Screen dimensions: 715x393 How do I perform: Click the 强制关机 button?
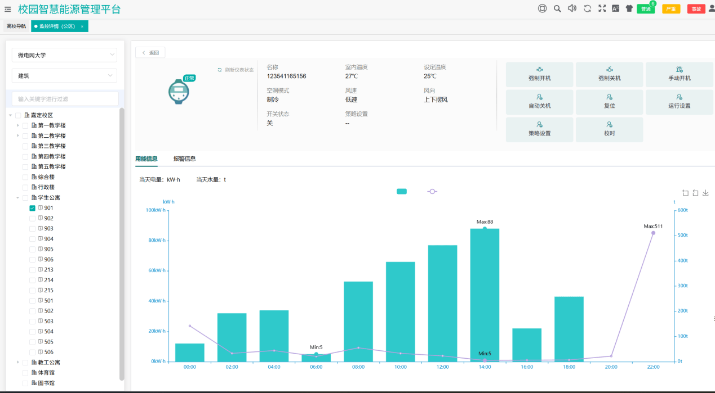[x=610, y=75]
